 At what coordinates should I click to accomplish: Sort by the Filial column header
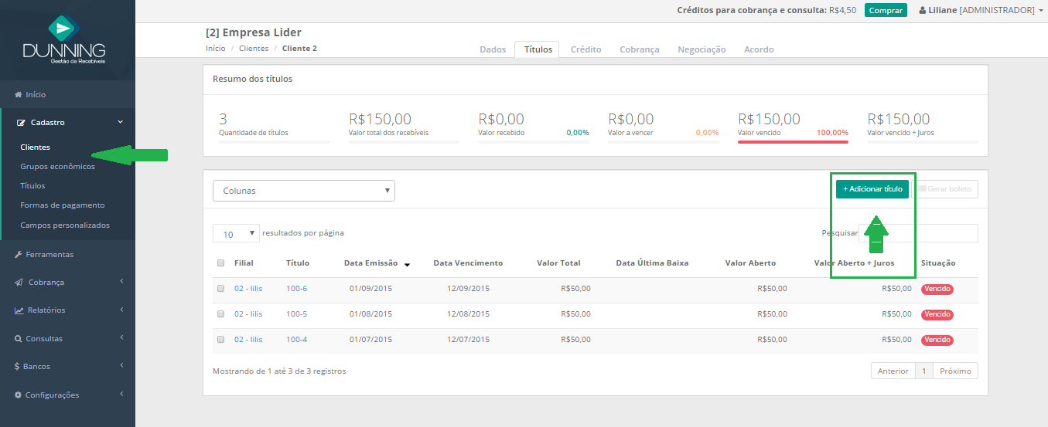244,263
